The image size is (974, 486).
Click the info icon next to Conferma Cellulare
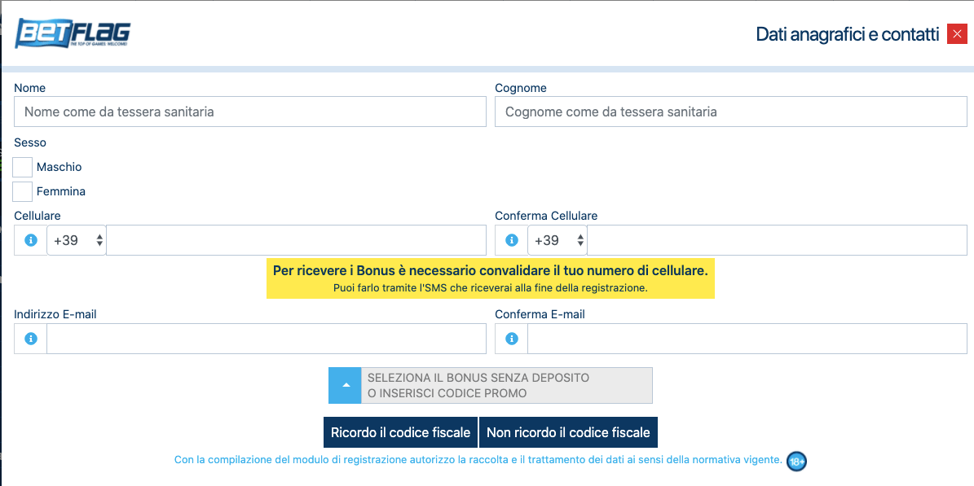coord(512,240)
